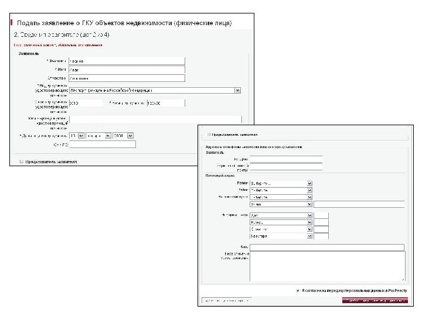Click the Отчество input field

[127, 78]
